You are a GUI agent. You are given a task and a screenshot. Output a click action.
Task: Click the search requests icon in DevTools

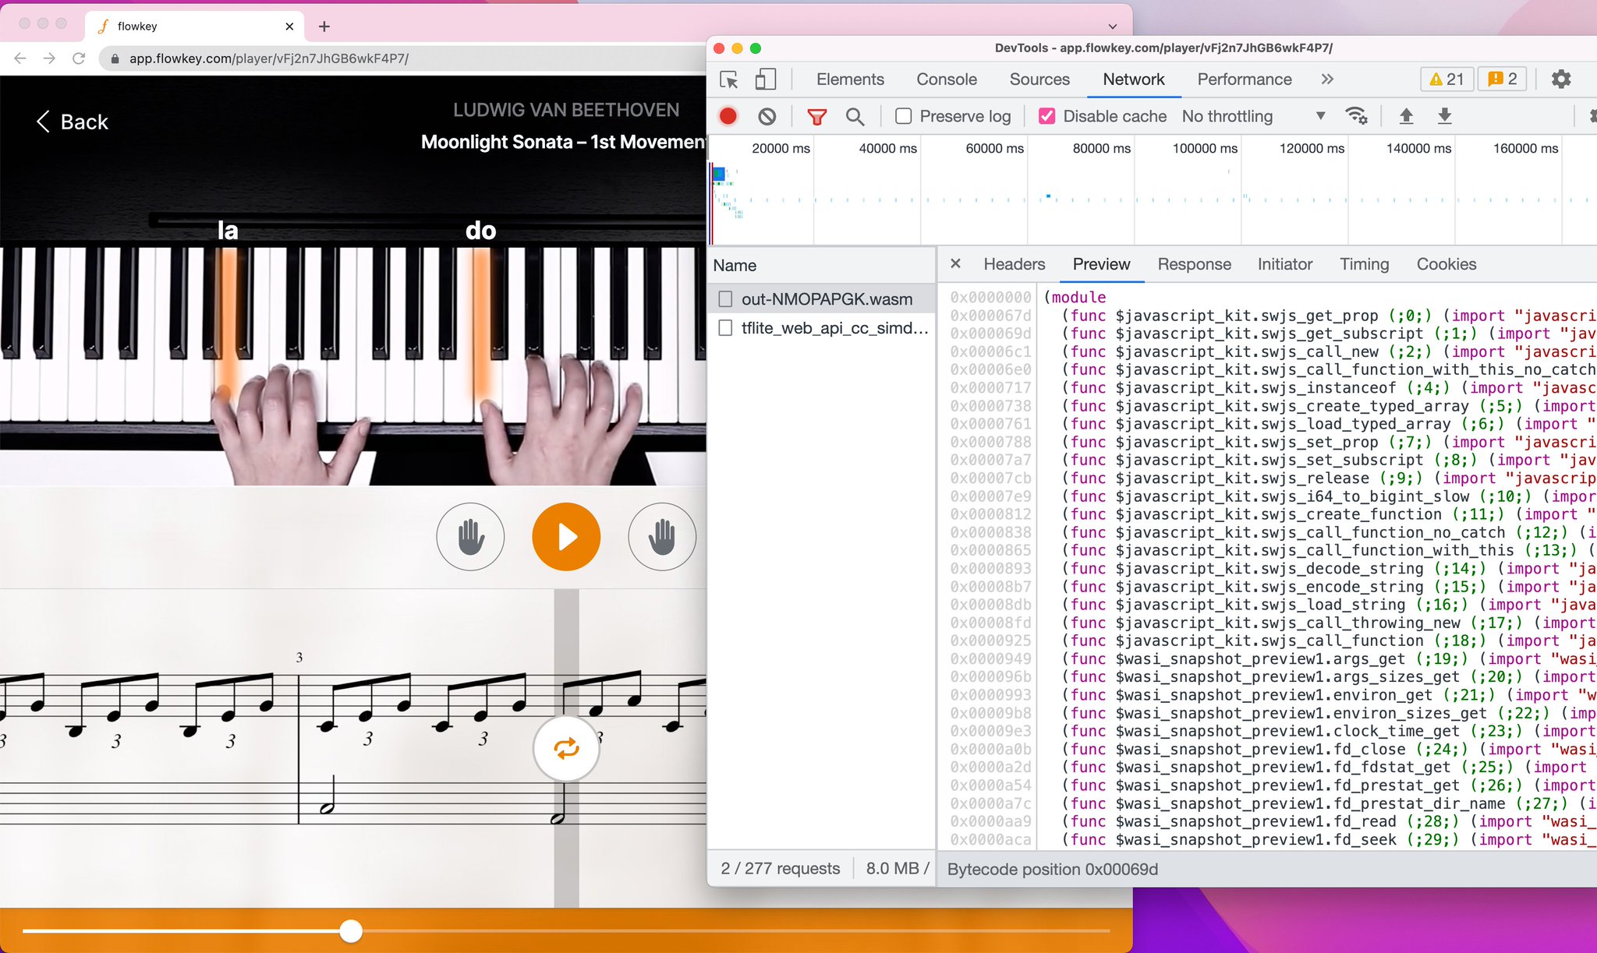click(856, 116)
